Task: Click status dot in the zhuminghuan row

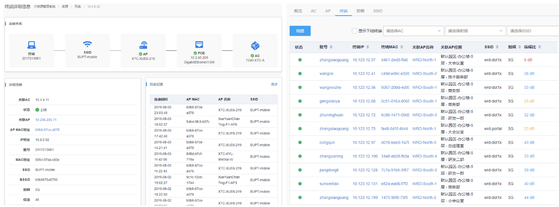Action: point(300,115)
